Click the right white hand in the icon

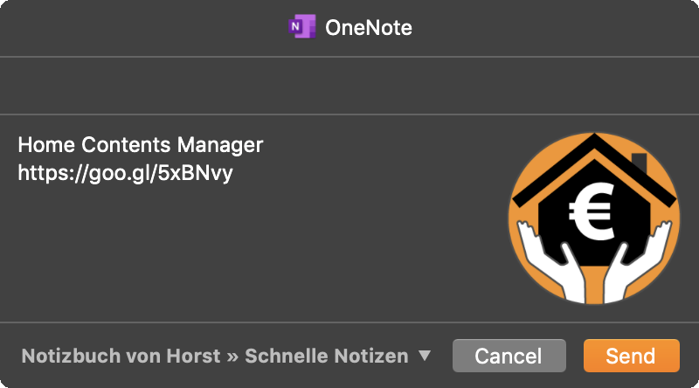click(x=638, y=263)
